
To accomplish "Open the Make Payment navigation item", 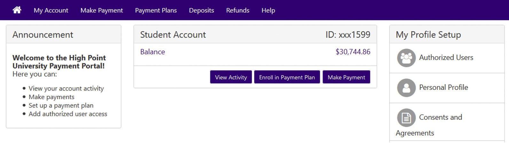I will [102, 10].
